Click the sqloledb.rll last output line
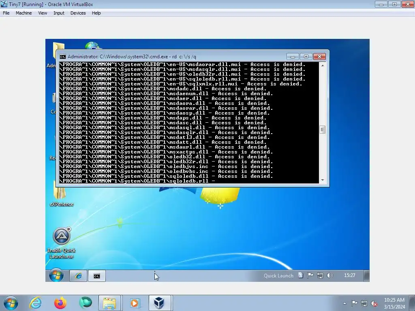Screen dimensions: 415x311 (137, 181)
